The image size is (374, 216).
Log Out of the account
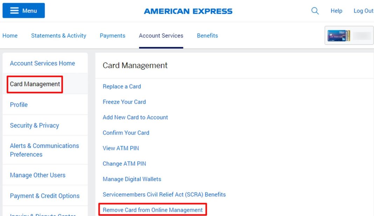[363, 11]
